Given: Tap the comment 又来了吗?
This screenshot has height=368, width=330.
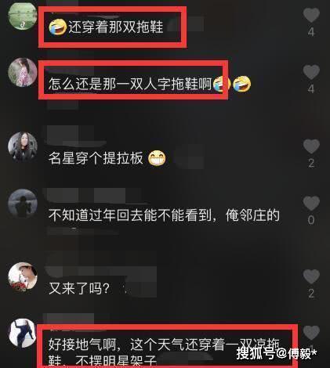Looking at the screenshot, I should pos(79,288).
